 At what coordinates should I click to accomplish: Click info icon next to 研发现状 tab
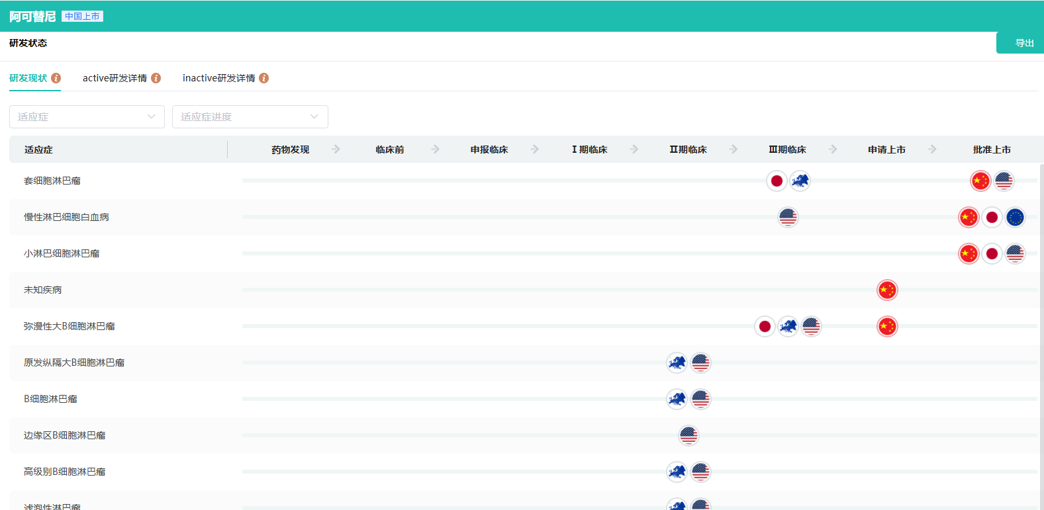56,78
